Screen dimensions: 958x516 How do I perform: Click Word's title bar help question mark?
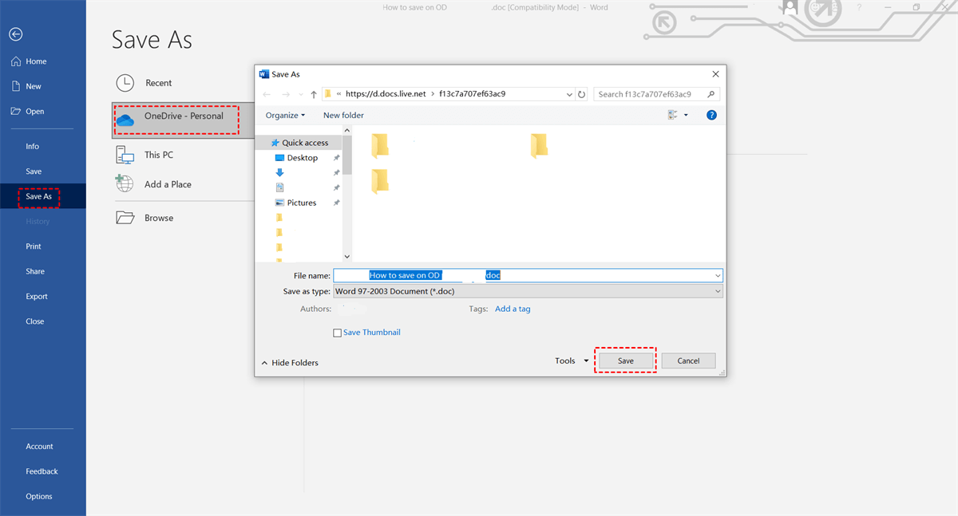point(859,7)
